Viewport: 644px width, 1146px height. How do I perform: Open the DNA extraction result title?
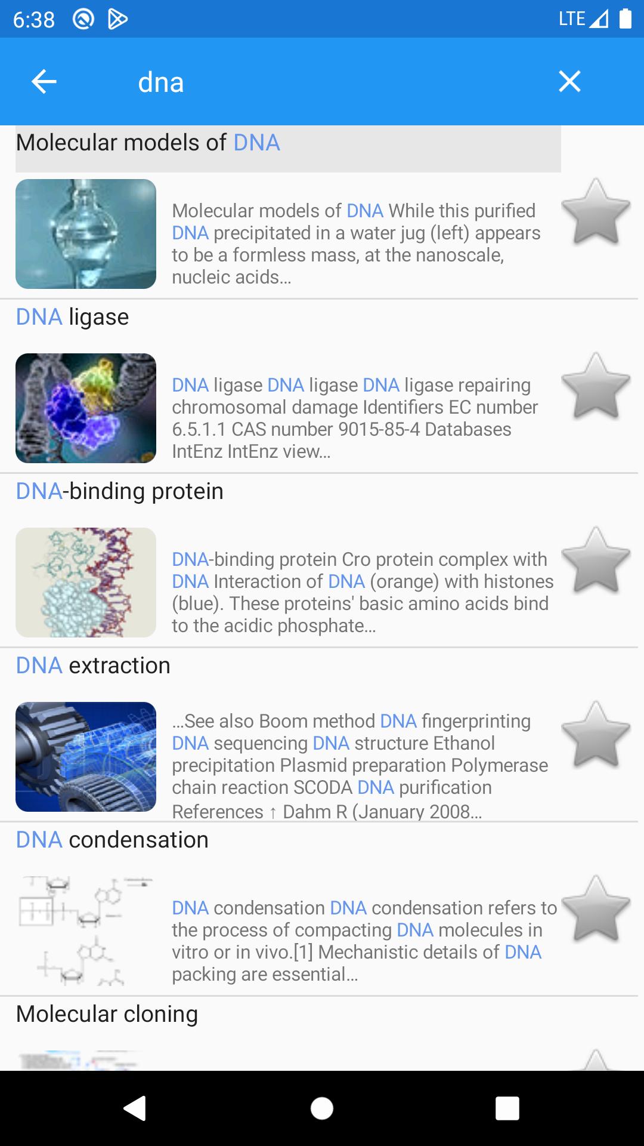(x=94, y=666)
